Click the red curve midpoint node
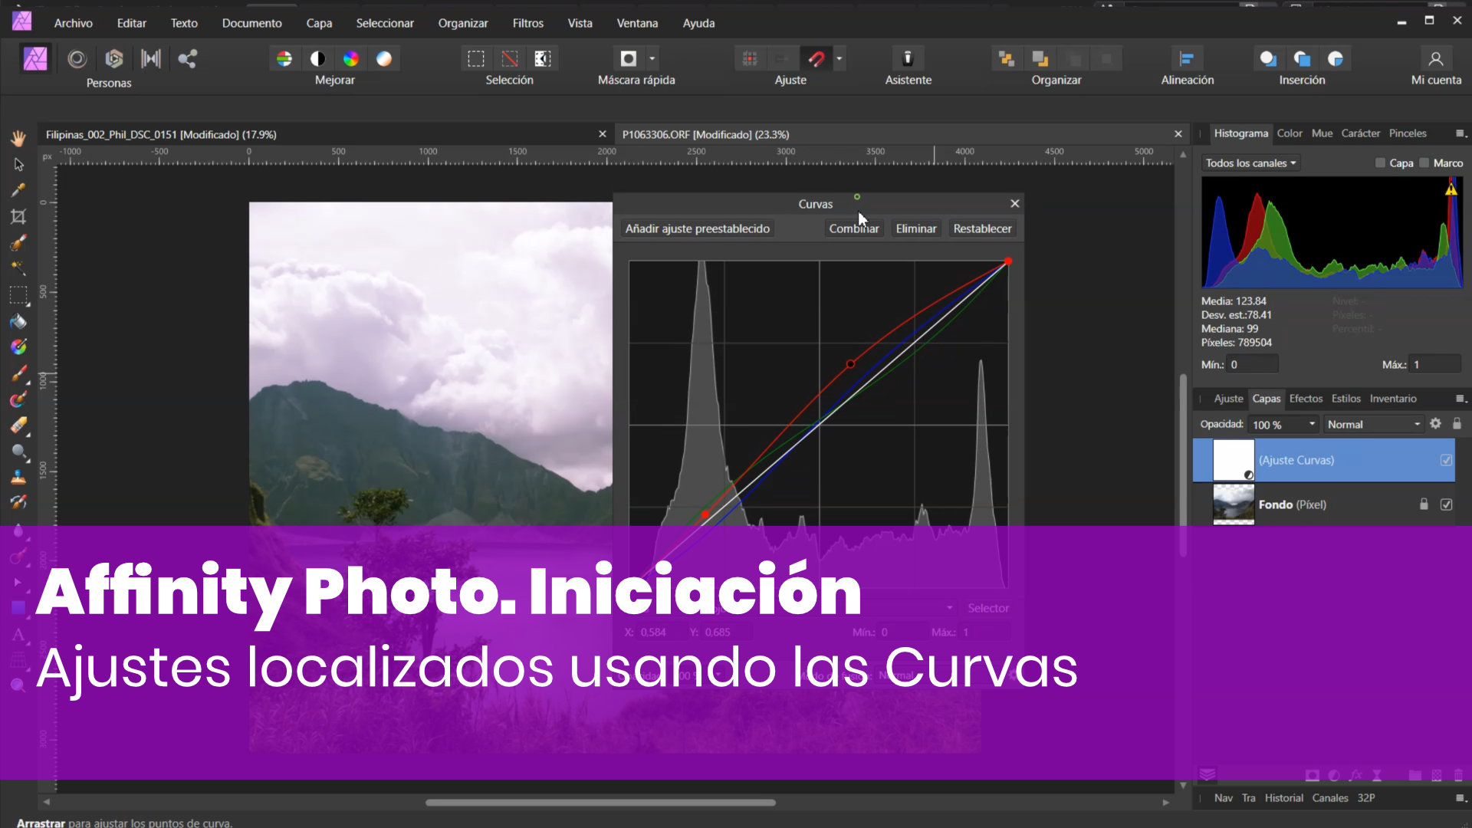The height and width of the screenshot is (828, 1472). [x=850, y=364]
